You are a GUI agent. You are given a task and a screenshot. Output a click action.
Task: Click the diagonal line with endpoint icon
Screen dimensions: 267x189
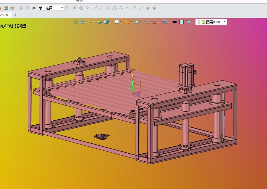click(x=141, y=8)
